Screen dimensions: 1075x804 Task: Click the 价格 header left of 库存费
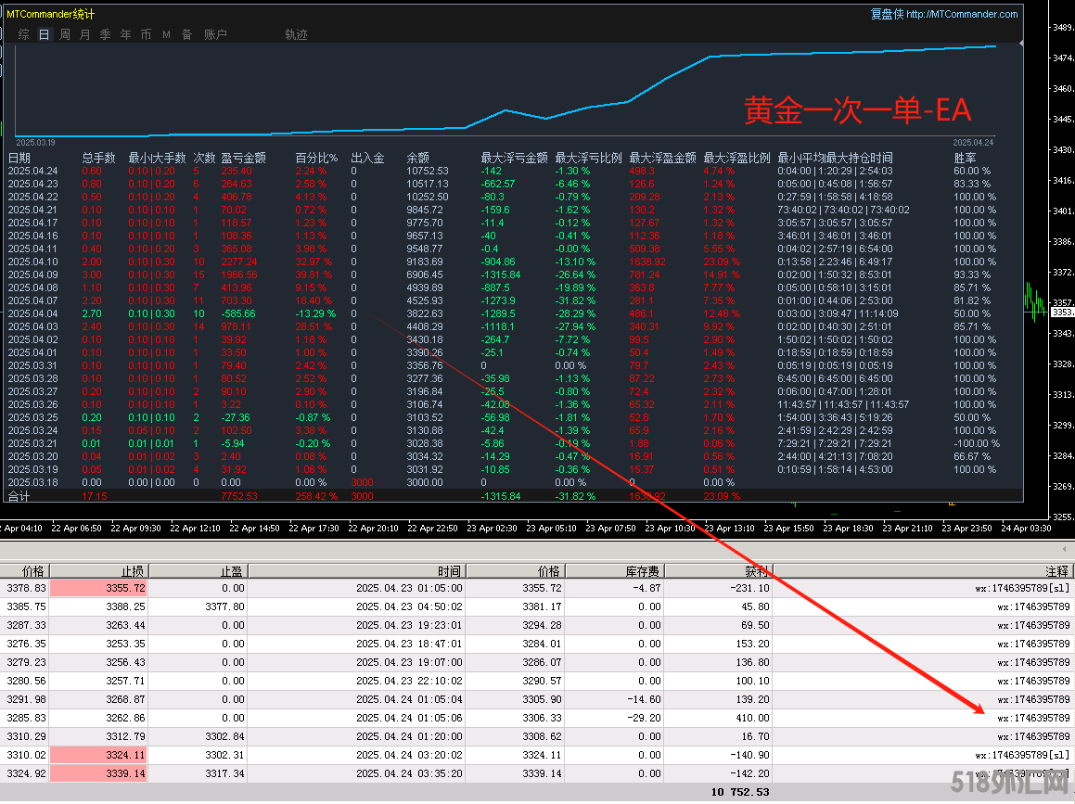[516, 571]
